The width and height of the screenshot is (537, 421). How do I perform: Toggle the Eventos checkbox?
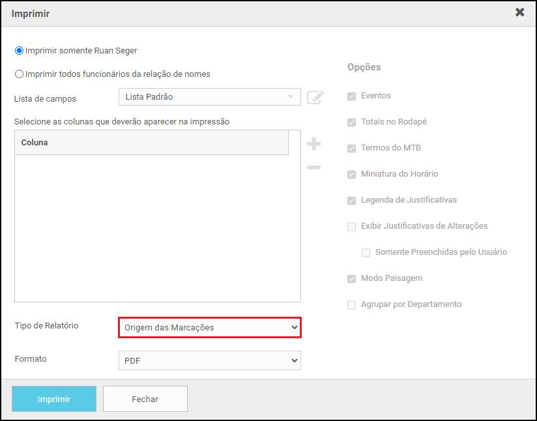click(352, 96)
